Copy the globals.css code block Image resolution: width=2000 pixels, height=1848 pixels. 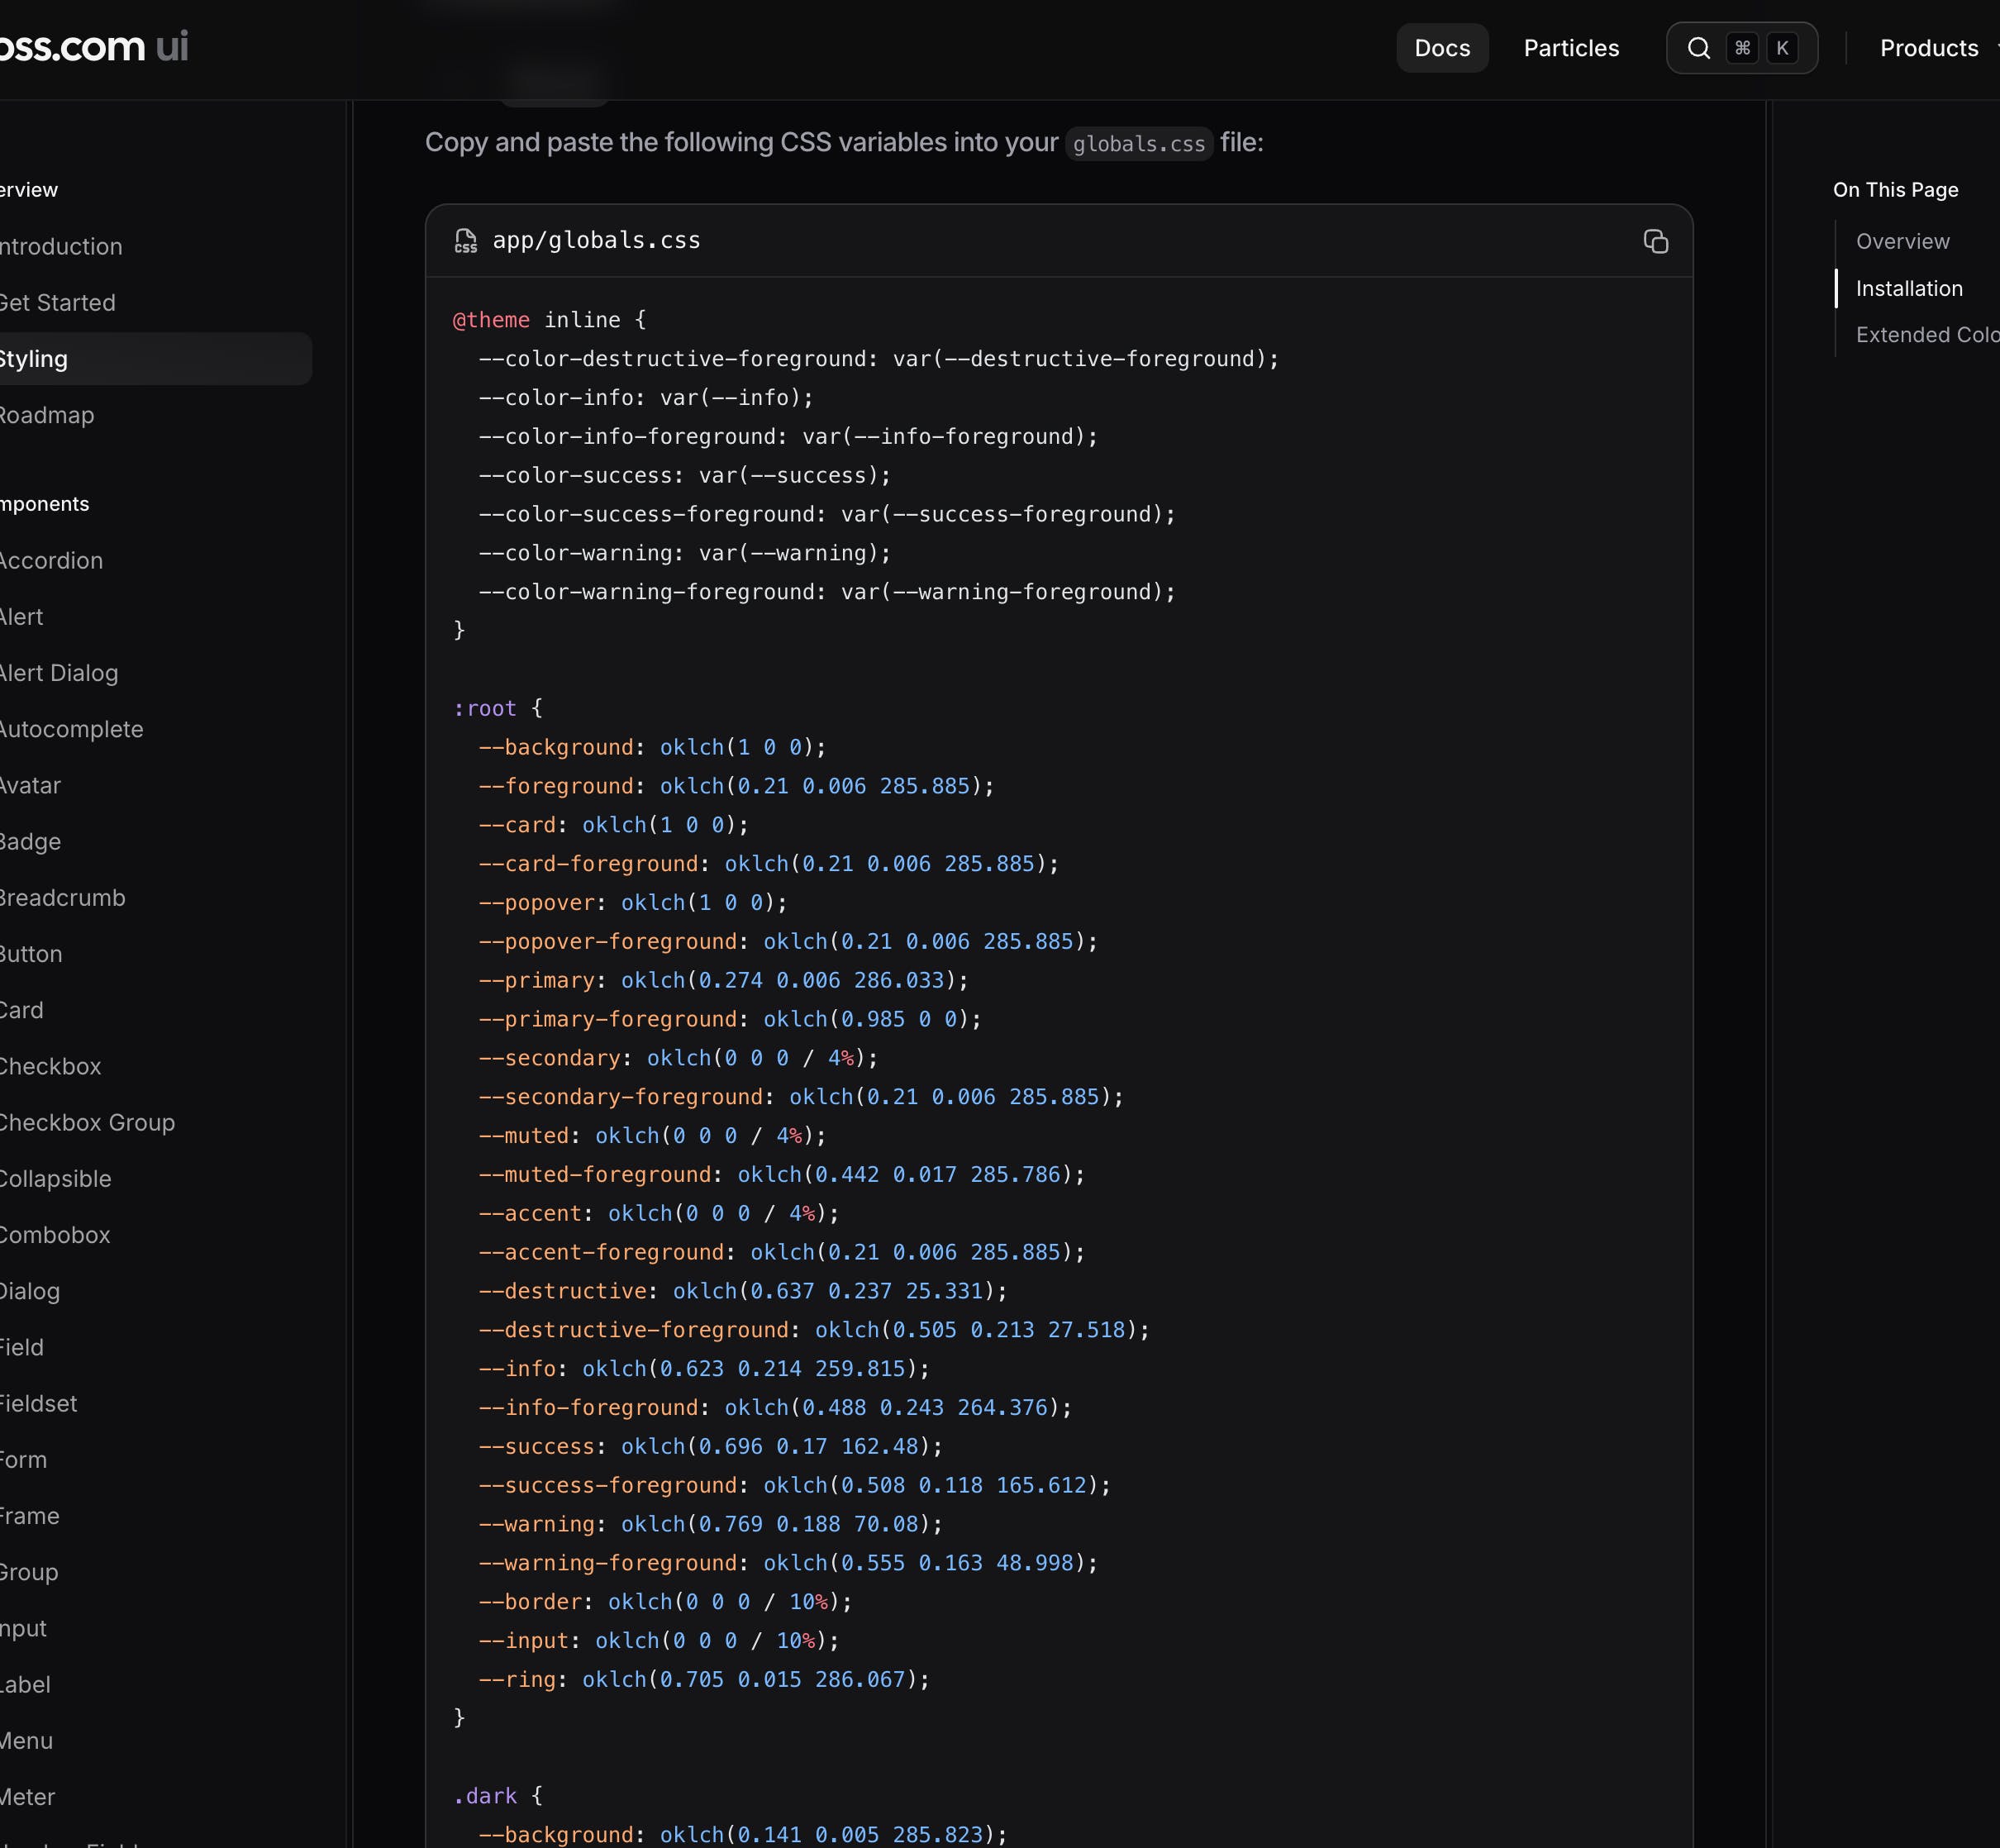coord(1655,241)
